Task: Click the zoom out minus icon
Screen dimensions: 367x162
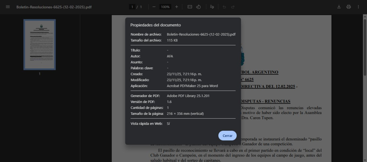Action: tap(154, 7)
